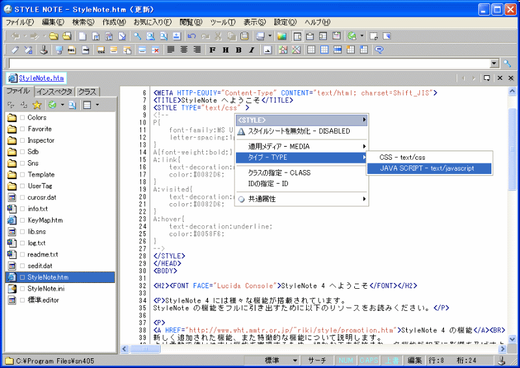Create a new blank document
This screenshot has height=368, width=520.
click(x=83, y=36)
